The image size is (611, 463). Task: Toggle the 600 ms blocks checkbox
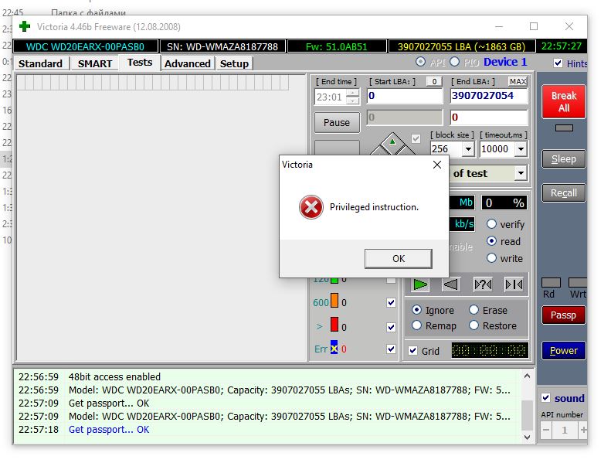(391, 303)
